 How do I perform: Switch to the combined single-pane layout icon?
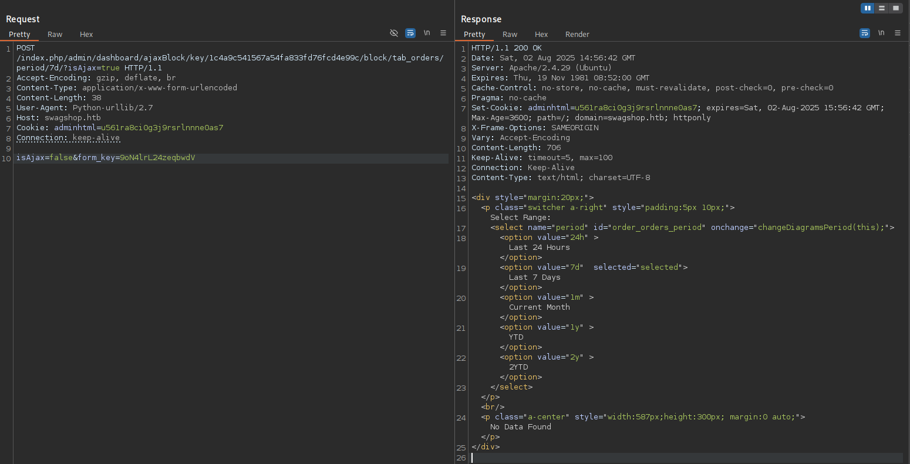pyautogui.click(x=896, y=8)
